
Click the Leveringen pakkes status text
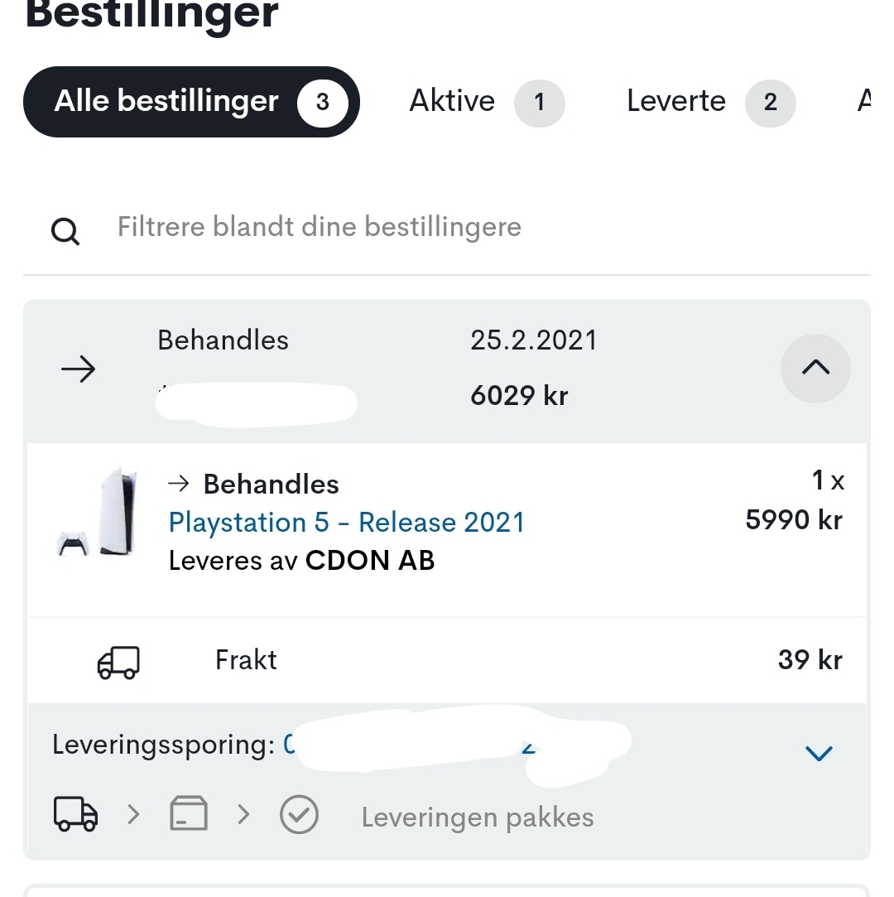tap(478, 817)
